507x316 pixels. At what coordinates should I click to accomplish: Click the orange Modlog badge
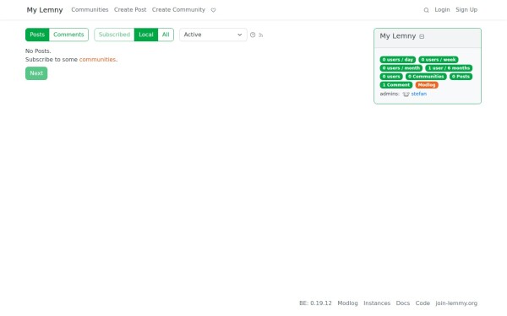[x=427, y=85]
